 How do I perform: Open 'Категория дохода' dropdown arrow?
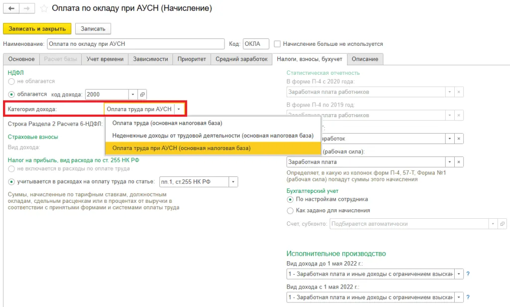179,109
